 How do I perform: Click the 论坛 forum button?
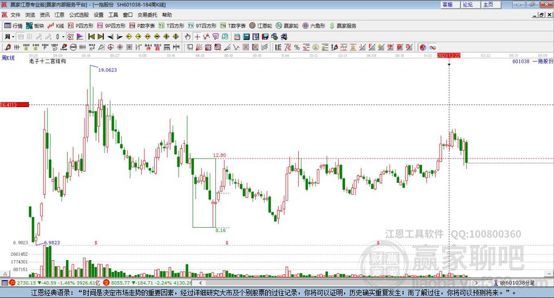coord(471,4)
